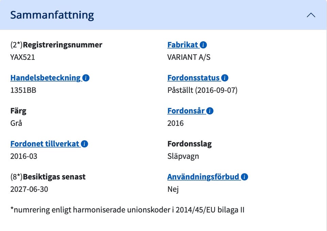
Task: Click the footnote about harmoniserade unionskoder
Action: pos(127,210)
